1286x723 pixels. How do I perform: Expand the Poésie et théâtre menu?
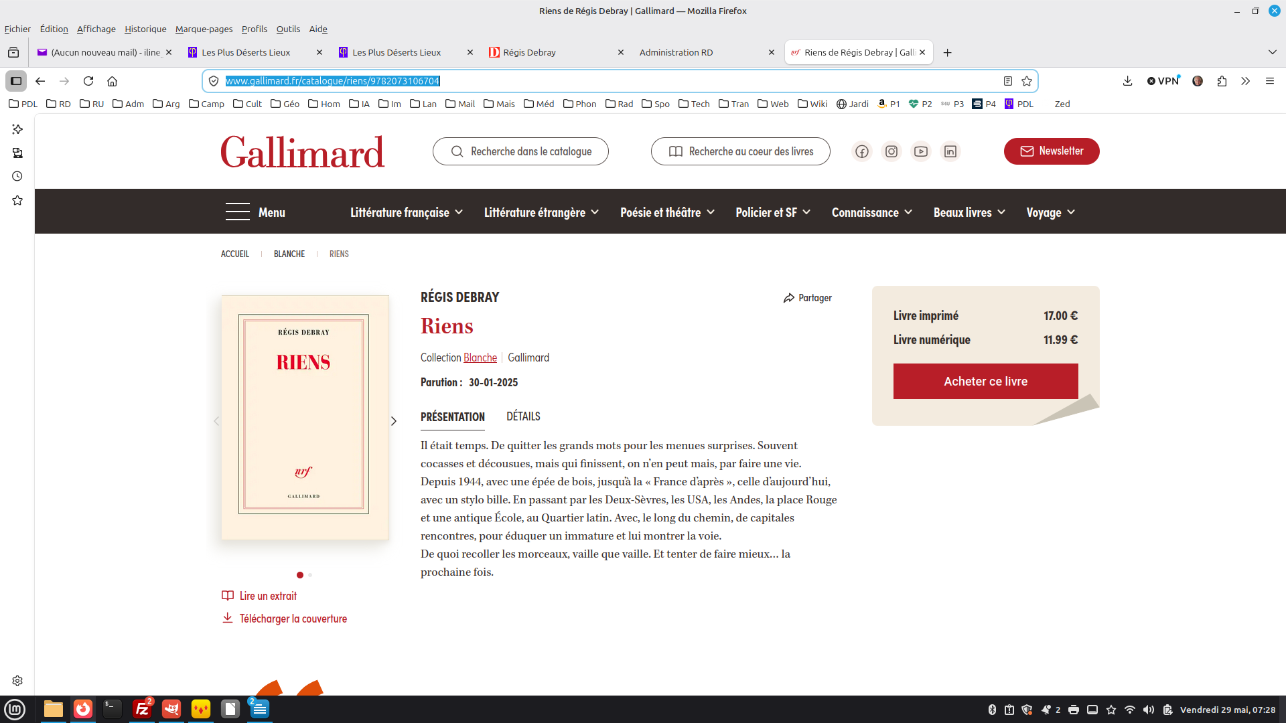[x=667, y=212]
